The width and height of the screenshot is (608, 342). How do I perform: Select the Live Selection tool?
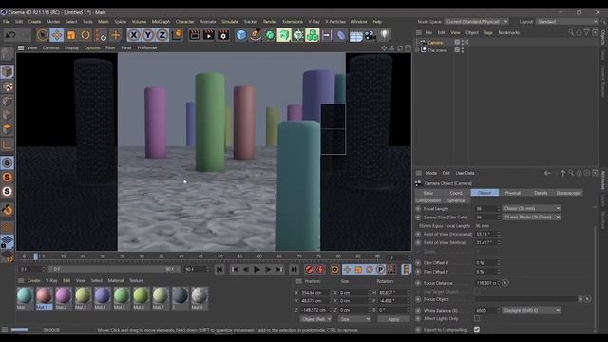pos(42,35)
